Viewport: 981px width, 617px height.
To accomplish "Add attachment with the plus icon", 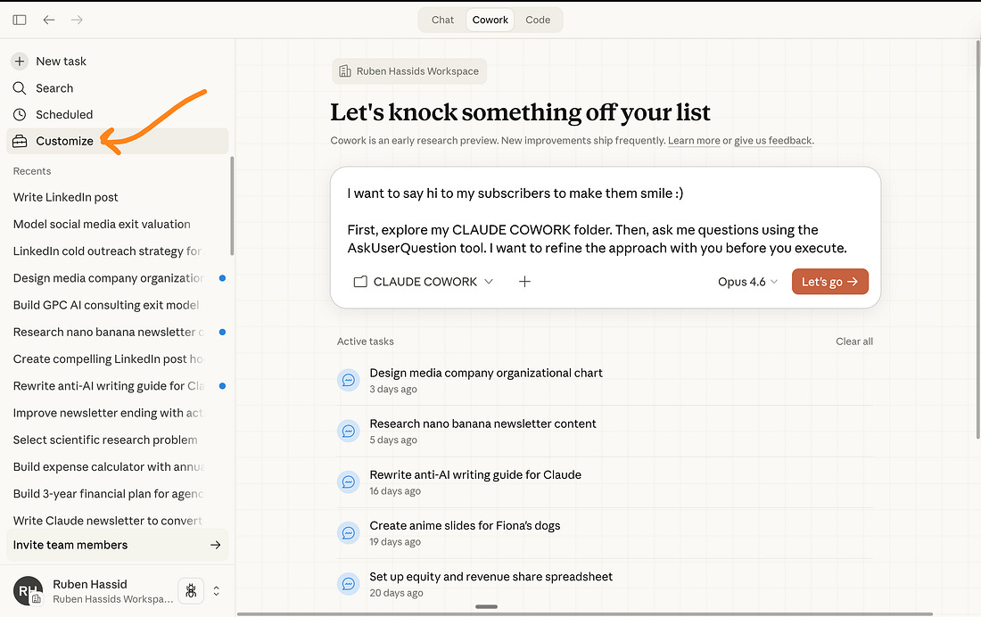I will point(524,282).
